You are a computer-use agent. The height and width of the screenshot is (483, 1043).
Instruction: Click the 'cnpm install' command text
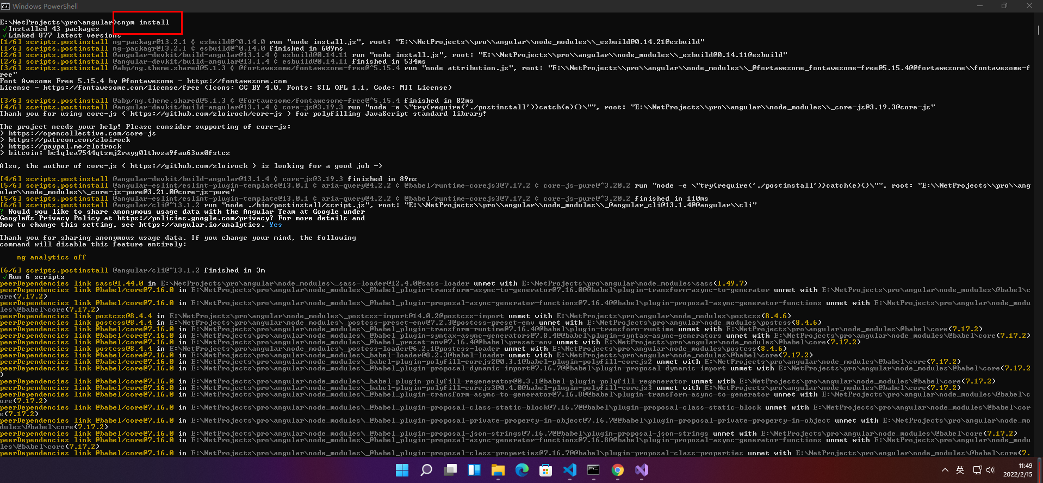click(144, 22)
